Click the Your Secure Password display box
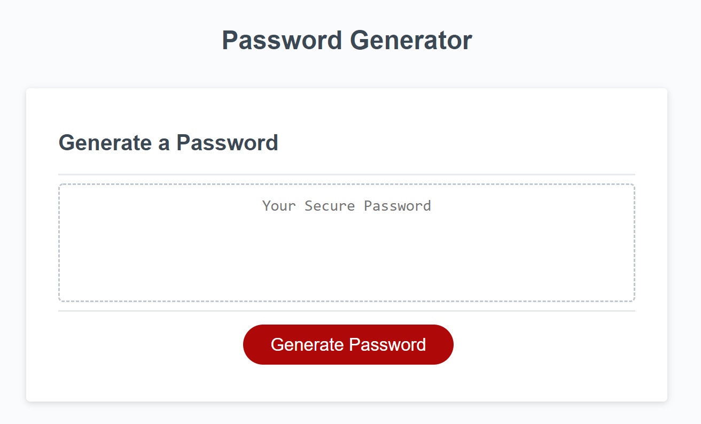This screenshot has width=701, height=424. pos(347,243)
